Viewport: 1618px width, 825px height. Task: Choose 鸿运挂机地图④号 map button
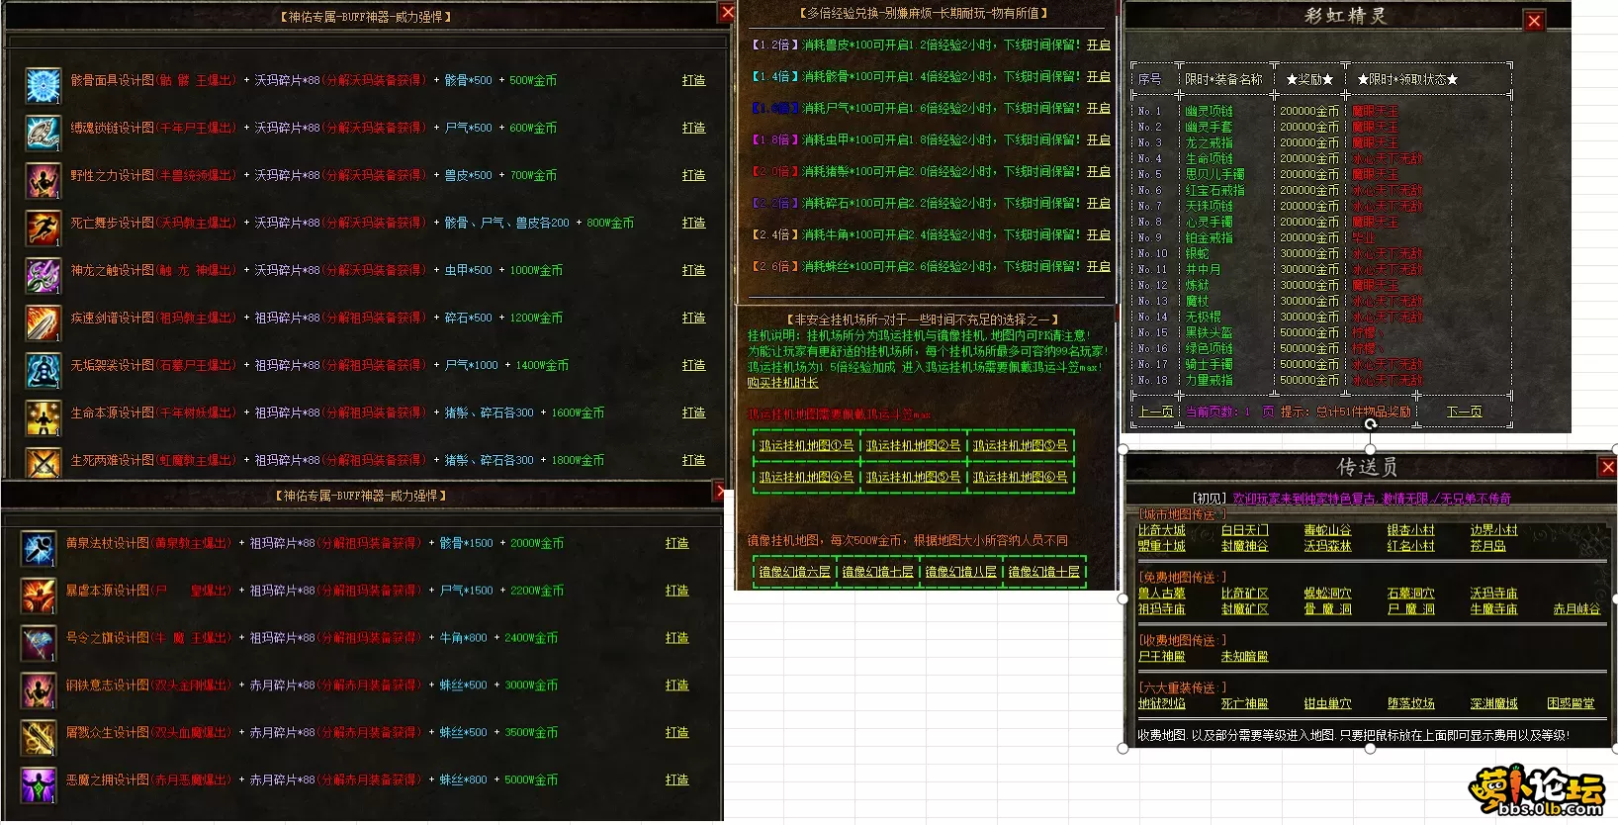click(x=806, y=477)
